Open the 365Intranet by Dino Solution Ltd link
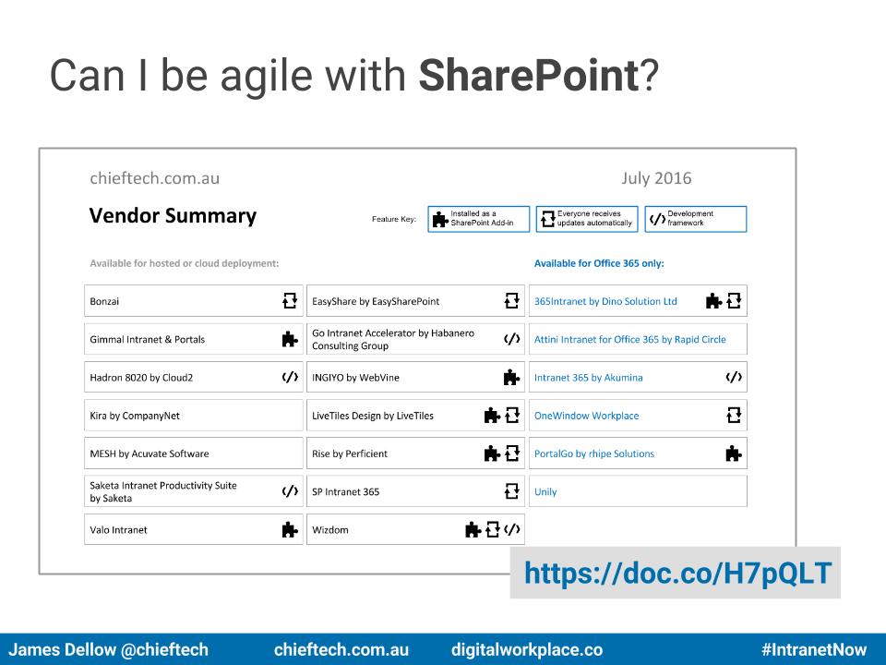The width and height of the screenshot is (886, 665). coord(605,301)
